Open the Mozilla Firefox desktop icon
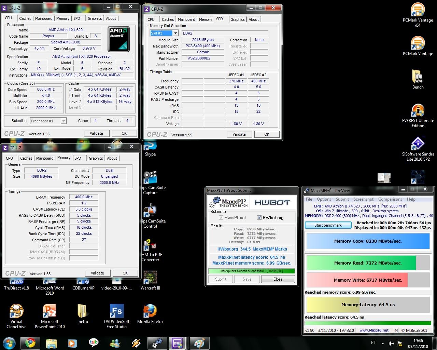This screenshot has width=437, height=350. point(150,314)
